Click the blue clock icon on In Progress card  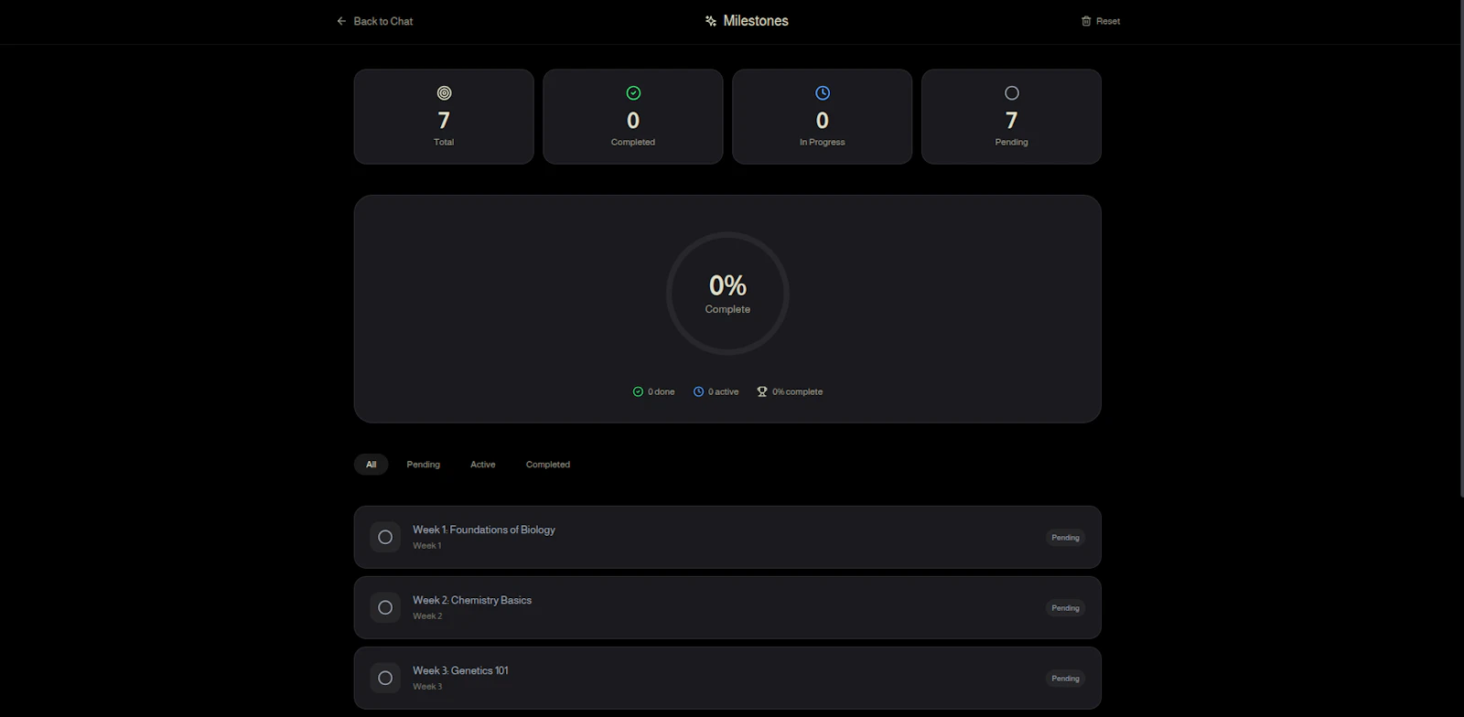(x=823, y=93)
